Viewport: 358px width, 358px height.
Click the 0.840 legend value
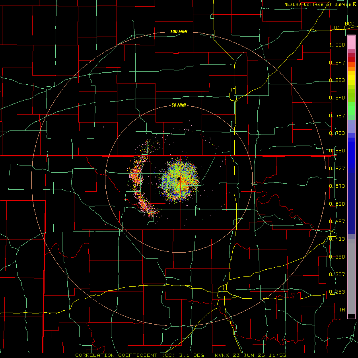point(337,98)
